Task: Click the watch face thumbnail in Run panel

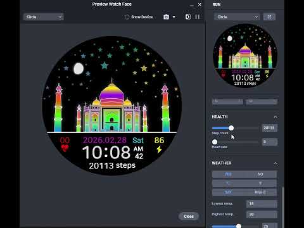Action: tap(245, 56)
